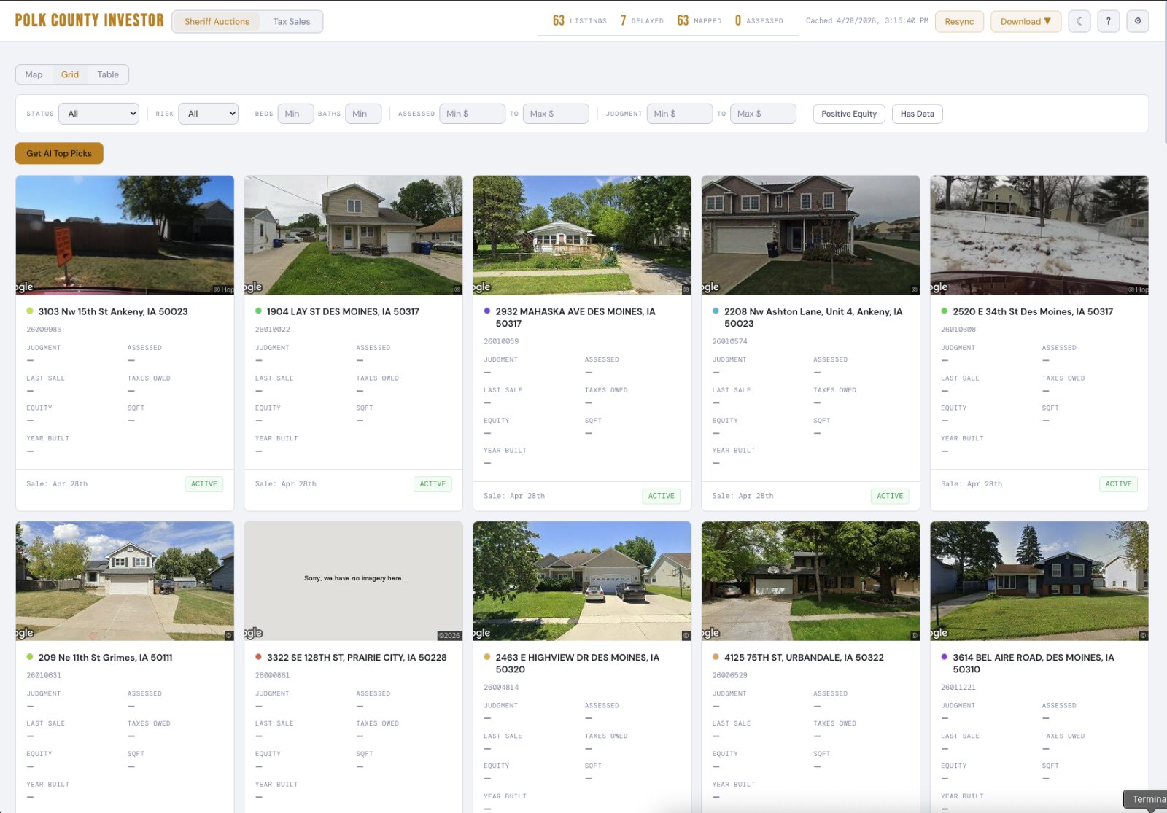Open photo of 209 Ne 11th St Grimes

coord(125,581)
